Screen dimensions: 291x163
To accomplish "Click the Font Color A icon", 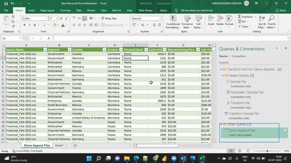I will [63, 25].
